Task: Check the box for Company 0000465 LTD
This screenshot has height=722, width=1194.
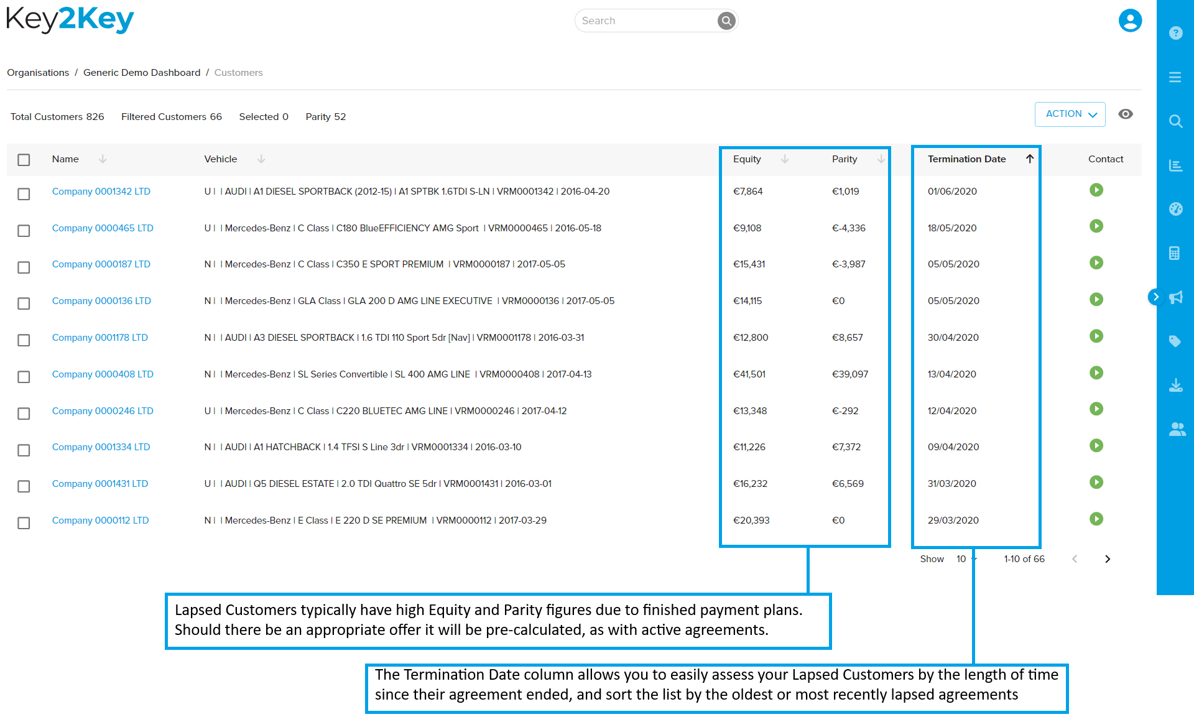Action: click(24, 231)
